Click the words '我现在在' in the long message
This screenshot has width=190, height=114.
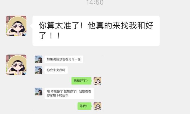click(85, 91)
